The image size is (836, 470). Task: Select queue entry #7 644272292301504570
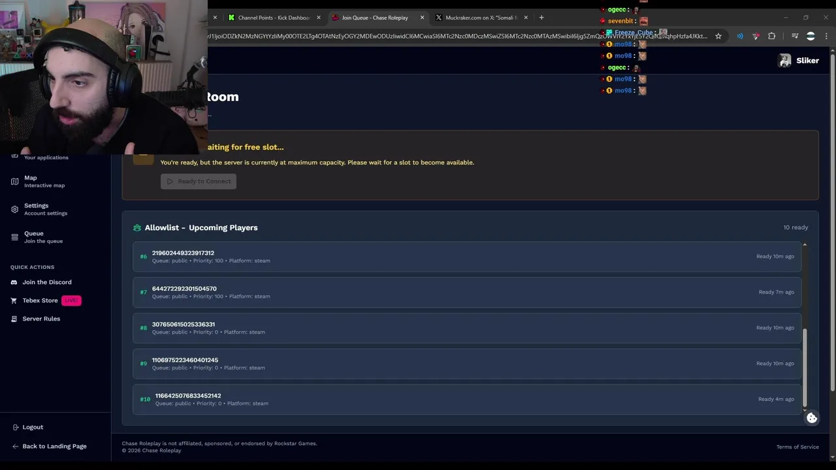(467, 292)
